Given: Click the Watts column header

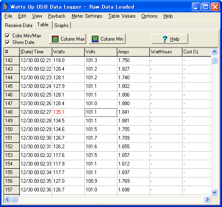Looking at the screenshot, I should pyautogui.click(x=68, y=52).
